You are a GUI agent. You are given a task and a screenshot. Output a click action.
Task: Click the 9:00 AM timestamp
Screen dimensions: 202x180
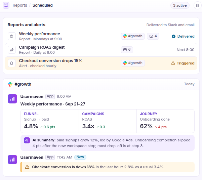click(64, 96)
